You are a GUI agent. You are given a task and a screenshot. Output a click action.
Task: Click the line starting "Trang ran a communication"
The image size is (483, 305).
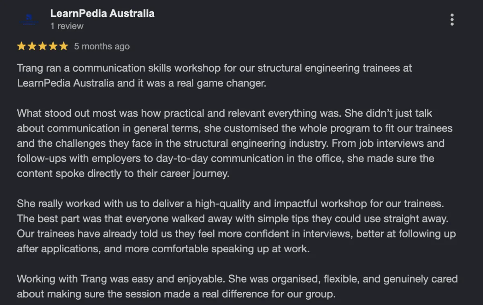[x=214, y=68]
